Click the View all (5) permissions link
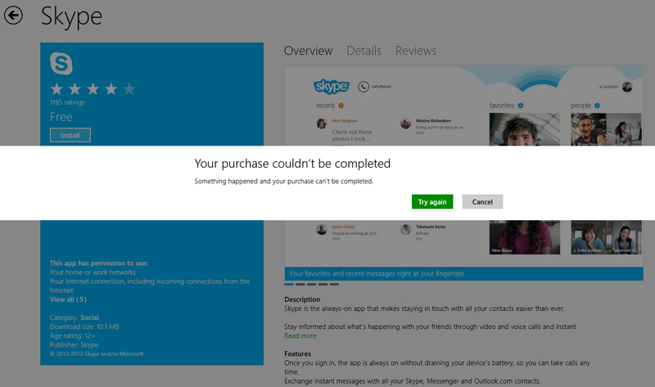Screen dimensions: 655x387 pos(68,299)
